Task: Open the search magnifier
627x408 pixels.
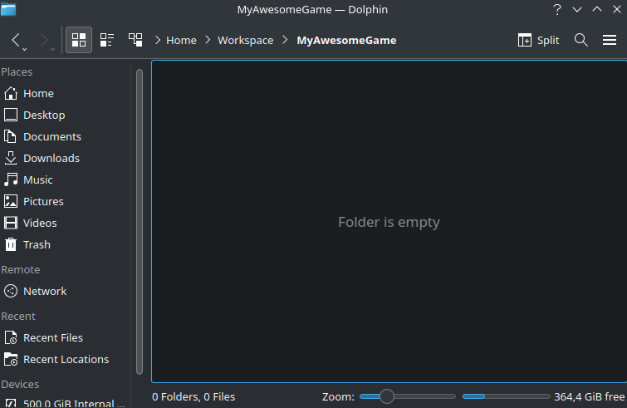Action: 581,40
